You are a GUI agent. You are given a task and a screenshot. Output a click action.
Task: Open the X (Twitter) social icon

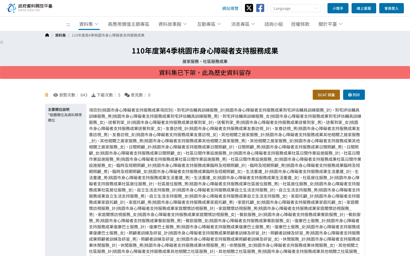tap(249, 8)
